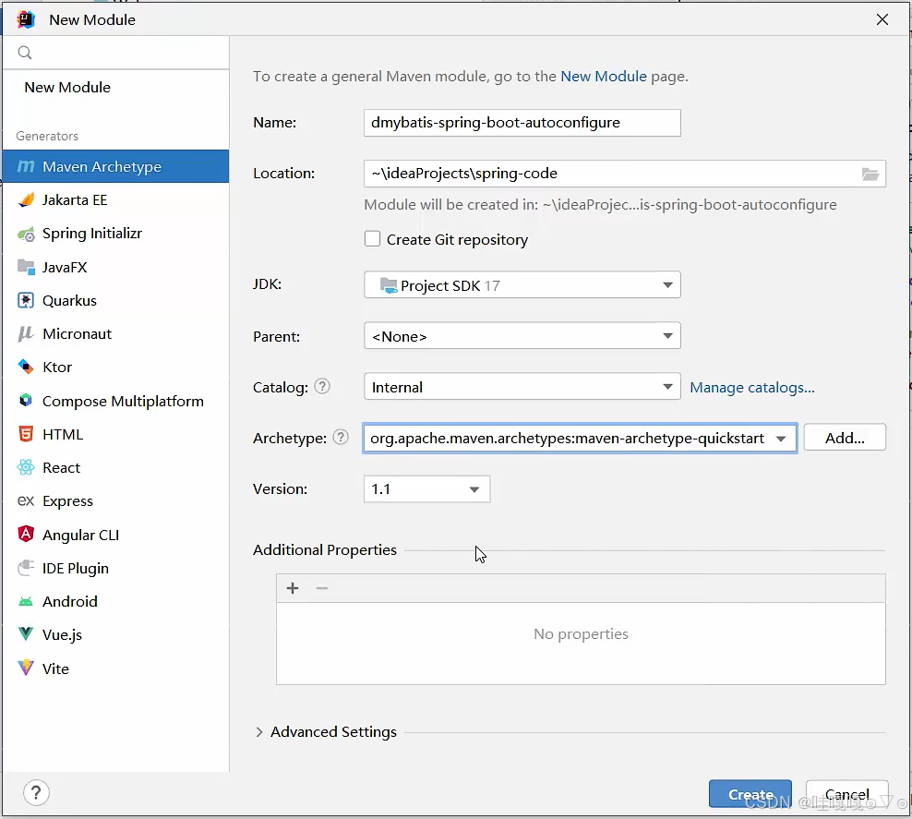Close the New Module dialog

click(882, 19)
